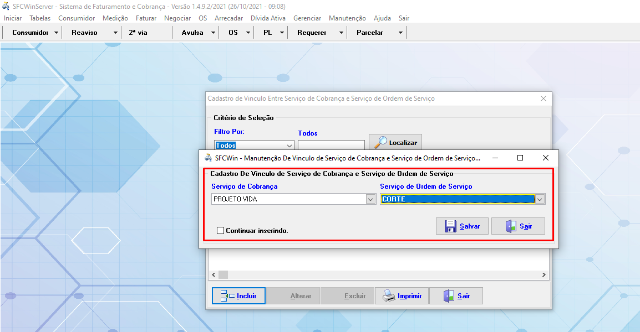Click the Parcelar toolbar button
Viewport: 640px width, 332px height.
point(370,33)
